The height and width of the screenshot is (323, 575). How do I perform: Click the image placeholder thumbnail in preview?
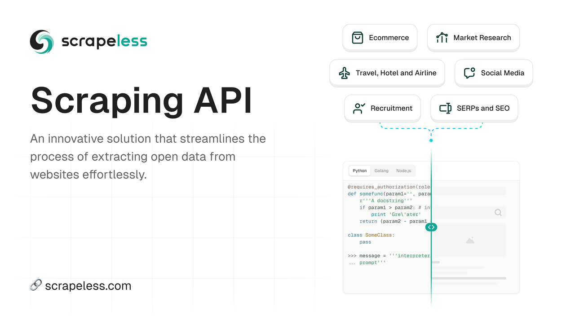click(x=469, y=240)
